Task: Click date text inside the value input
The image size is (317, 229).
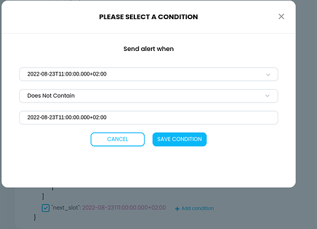Action: point(67,117)
